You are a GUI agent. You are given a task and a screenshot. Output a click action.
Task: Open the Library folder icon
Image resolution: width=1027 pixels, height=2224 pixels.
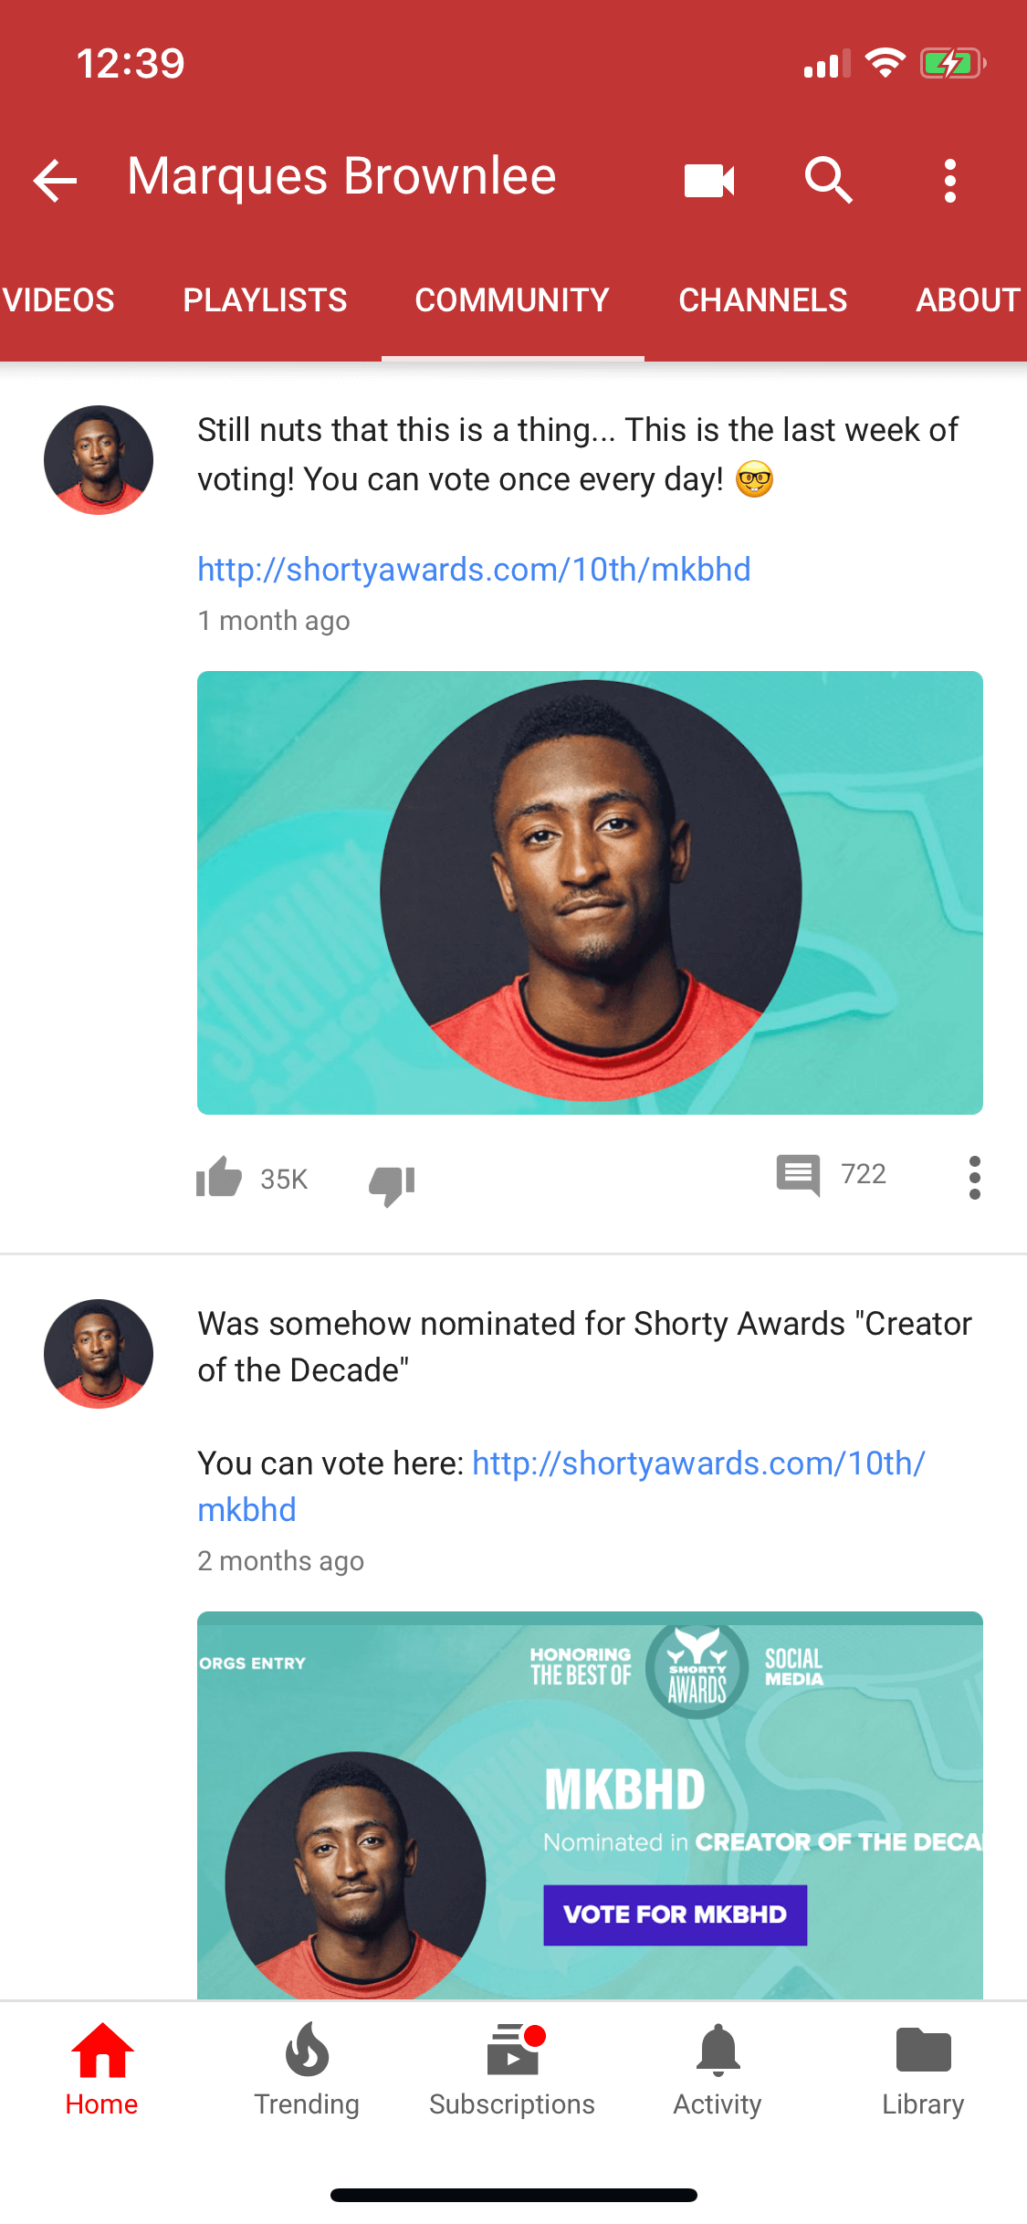click(x=923, y=2050)
